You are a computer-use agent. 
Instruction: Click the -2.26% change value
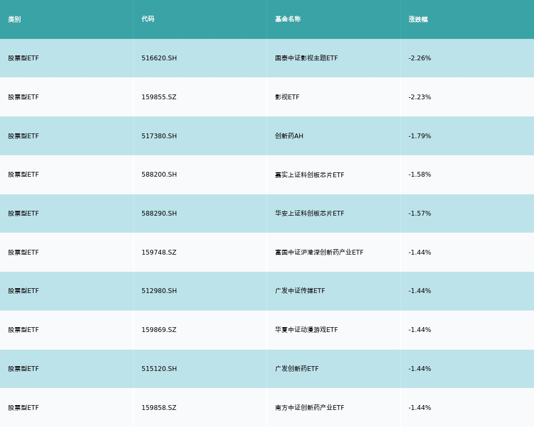pyautogui.click(x=420, y=58)
